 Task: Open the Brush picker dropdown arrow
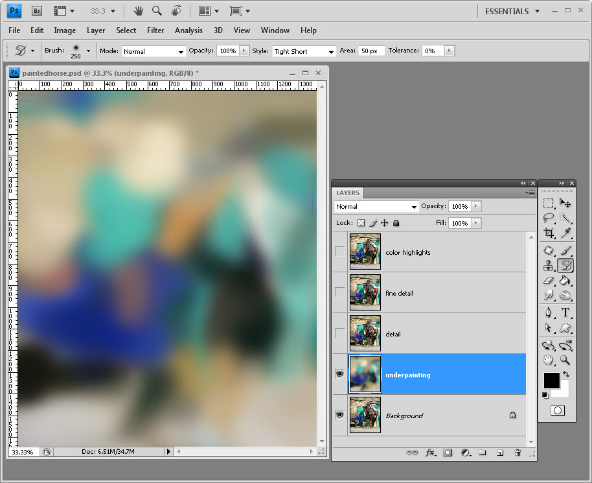pos(88,51)
